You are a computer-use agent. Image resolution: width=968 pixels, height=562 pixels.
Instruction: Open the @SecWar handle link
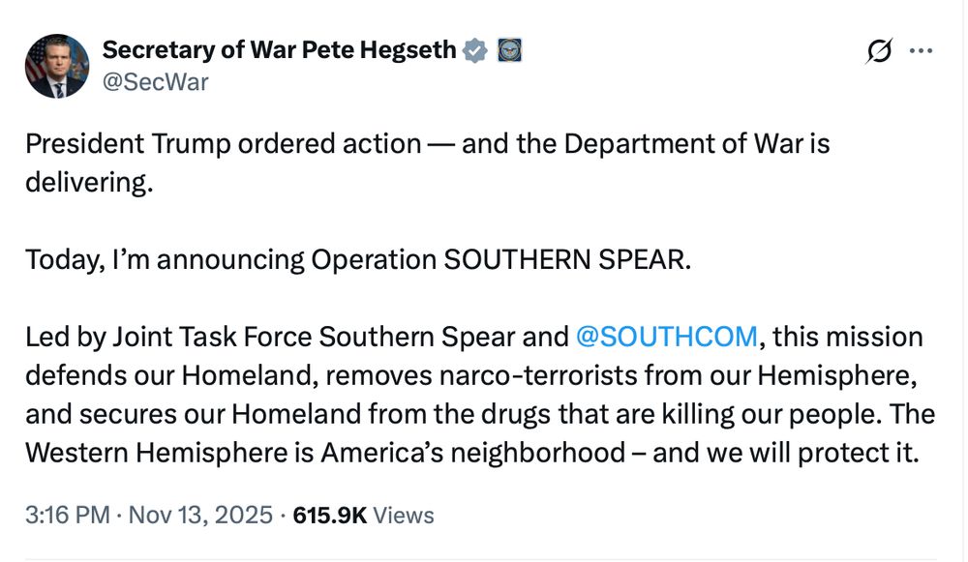[x=155, y=81]
